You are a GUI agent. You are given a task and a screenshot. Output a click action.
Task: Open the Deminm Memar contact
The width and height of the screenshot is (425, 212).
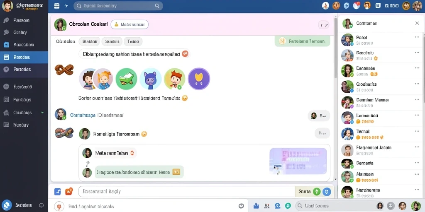381,103
